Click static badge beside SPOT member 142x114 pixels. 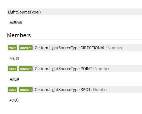tap(12, 90)
